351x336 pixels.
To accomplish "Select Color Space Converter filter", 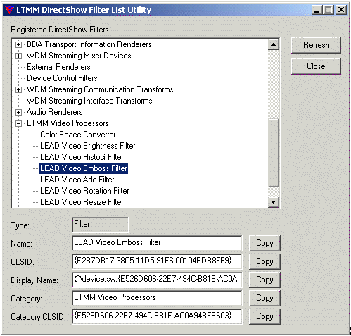I will [x=78, y=135].
